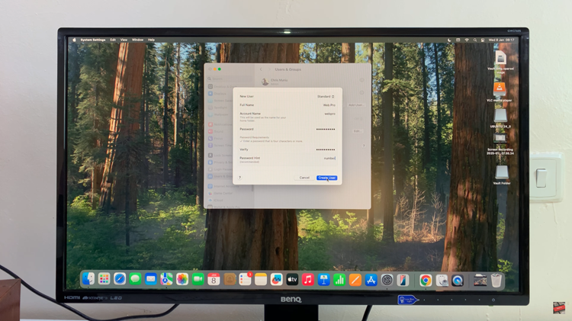Open the New User account type dropdown
572x321 pixels.
point(326,97)
